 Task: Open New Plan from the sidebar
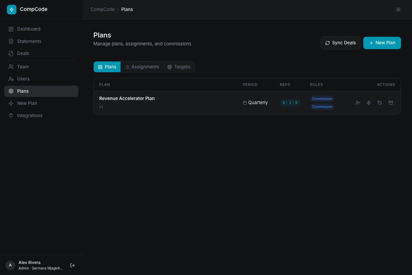point(41,103)
